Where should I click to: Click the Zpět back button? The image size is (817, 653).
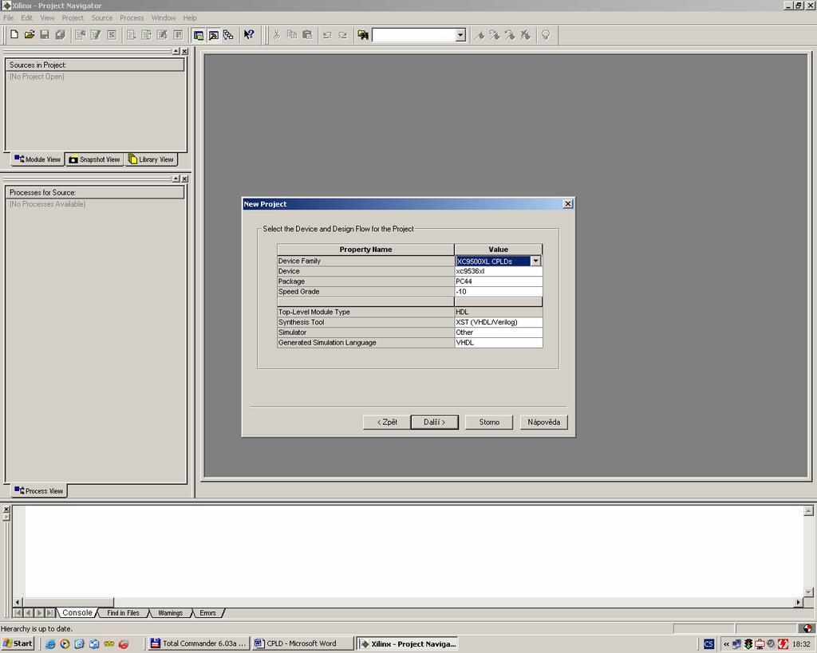387,423
